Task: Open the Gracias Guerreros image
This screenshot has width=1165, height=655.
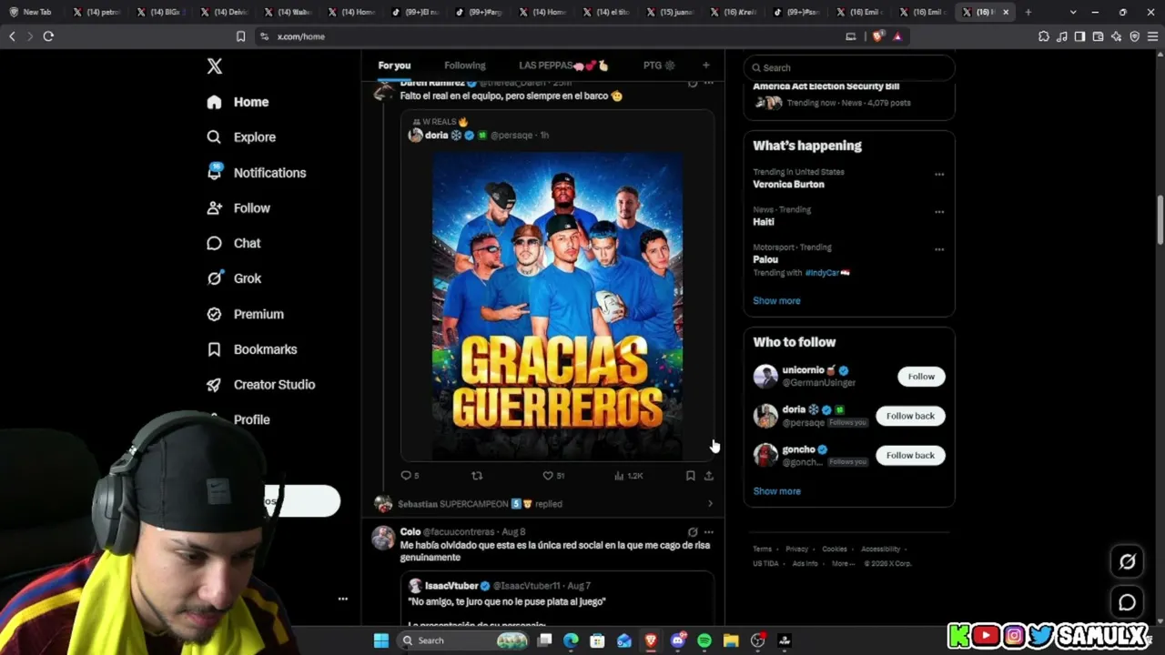Action: point(557,304)
